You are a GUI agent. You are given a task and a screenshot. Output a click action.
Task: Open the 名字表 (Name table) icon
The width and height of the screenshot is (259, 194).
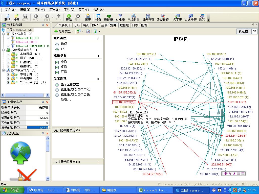(x=177, y=16)
